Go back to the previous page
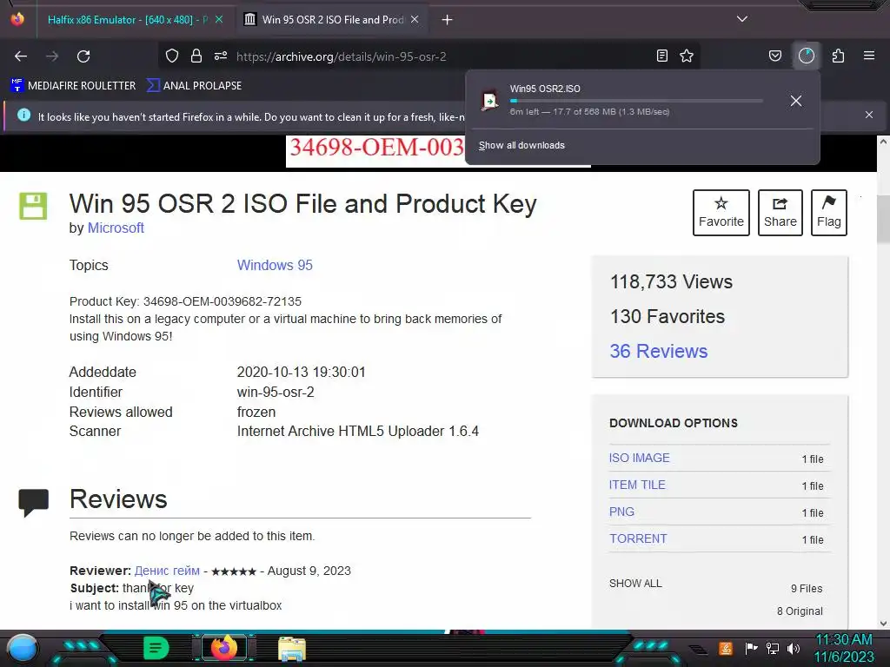 point(21,56)
